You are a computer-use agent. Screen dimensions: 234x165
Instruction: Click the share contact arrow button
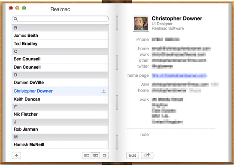click(x=147, y=156)
